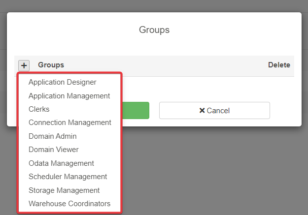Select Storage Management group option

pyautogui.click(x=64, y=190)
